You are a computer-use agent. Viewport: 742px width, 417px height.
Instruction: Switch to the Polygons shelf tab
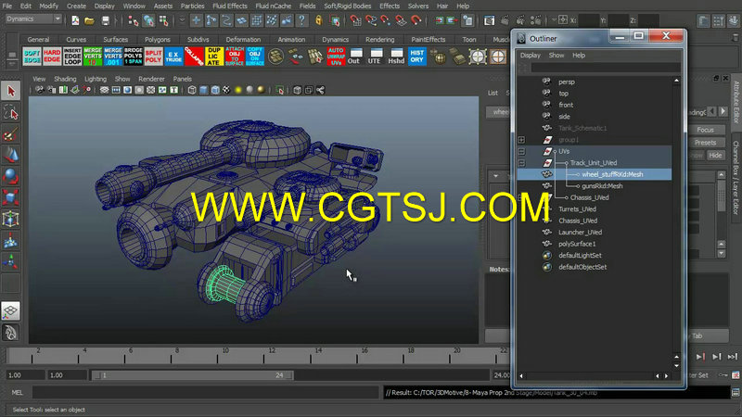(x=157, y=40)
